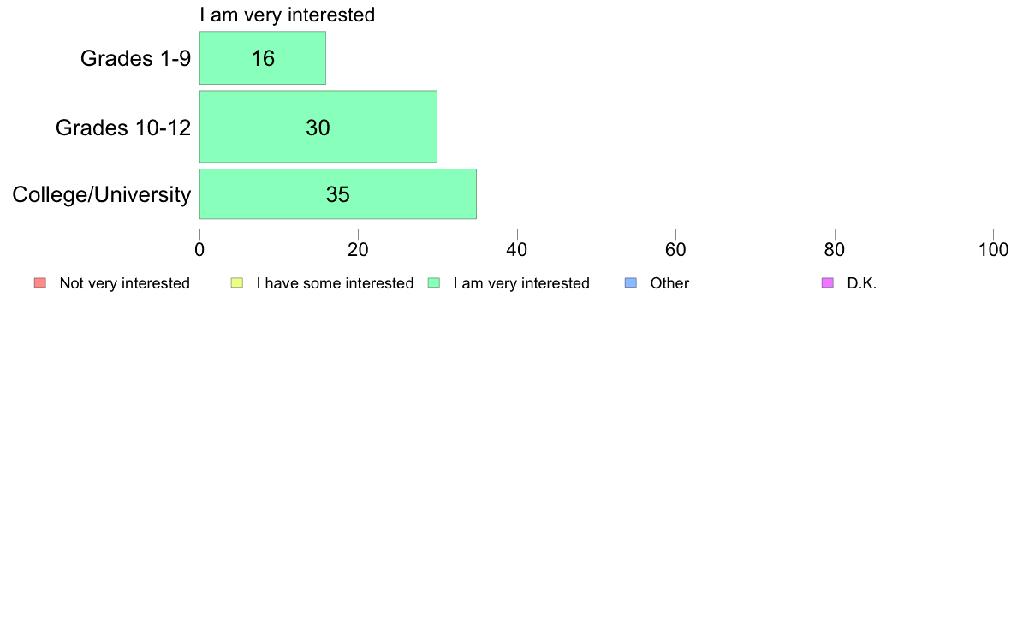Viewport: 1017px width, 630px height.
Task: Click the 0 tick label on axis
Action: coord(199,250)
